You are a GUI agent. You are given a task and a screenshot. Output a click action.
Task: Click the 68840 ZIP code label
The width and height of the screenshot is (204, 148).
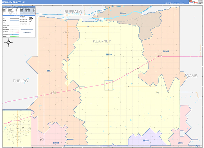pyautogui.click(x=123, y=13)
